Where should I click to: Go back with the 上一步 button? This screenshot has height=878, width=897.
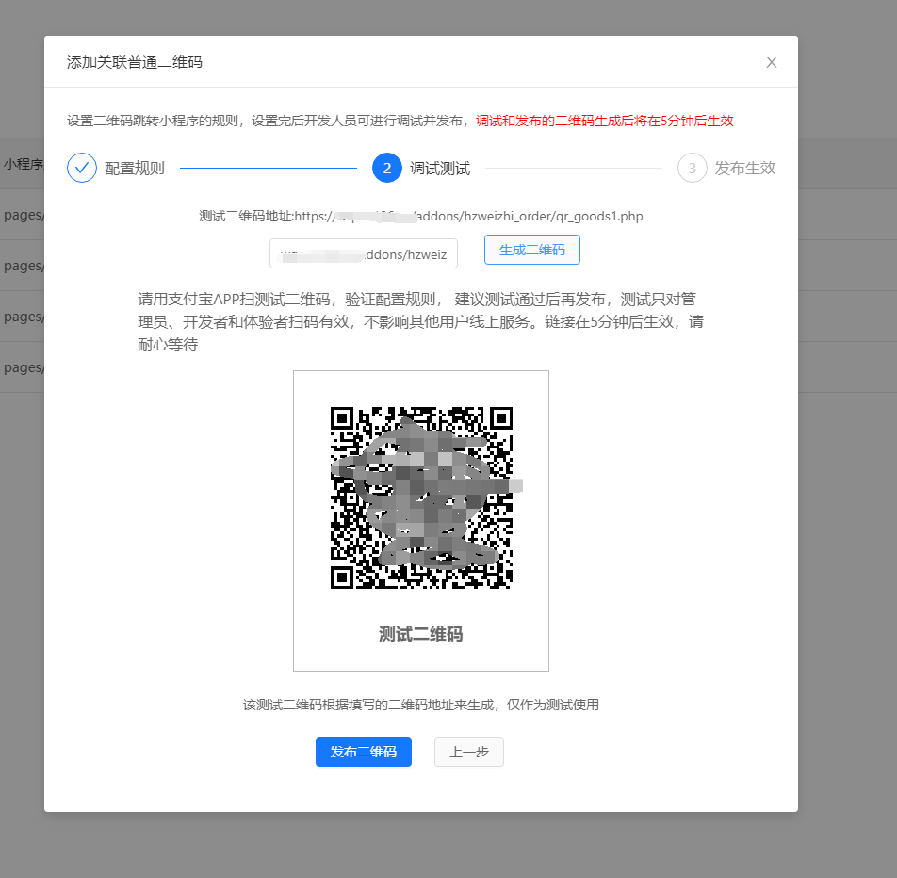(469, 752)
